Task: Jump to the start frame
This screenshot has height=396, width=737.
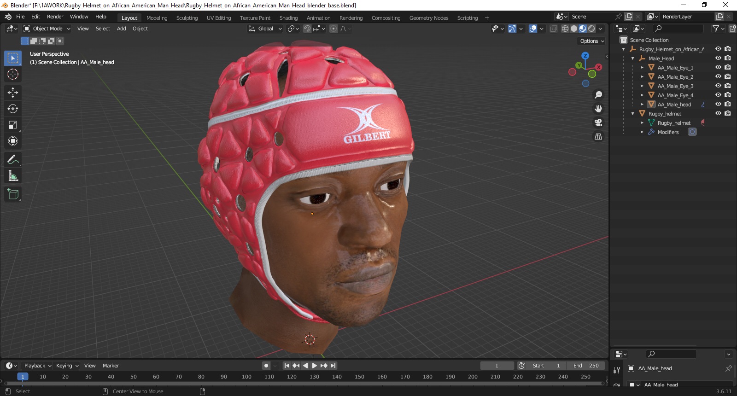Action: pos(287,366)
